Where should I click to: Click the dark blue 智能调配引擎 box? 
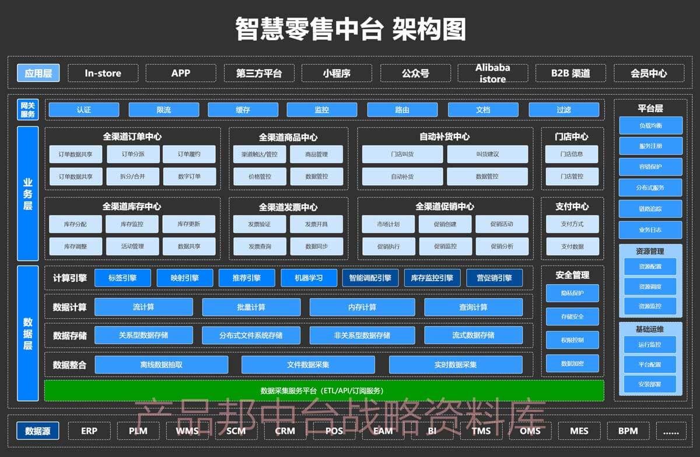[x=370, y=278]
